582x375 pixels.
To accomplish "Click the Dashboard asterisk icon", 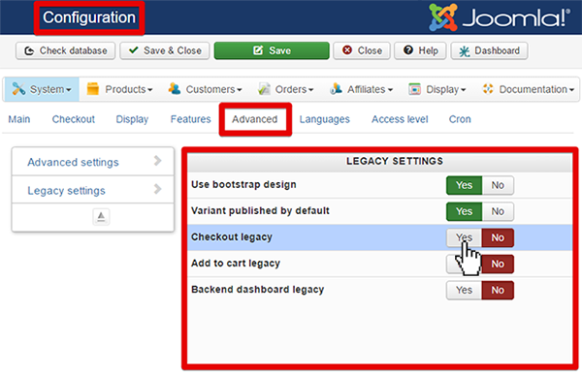I will click(465, 51).
